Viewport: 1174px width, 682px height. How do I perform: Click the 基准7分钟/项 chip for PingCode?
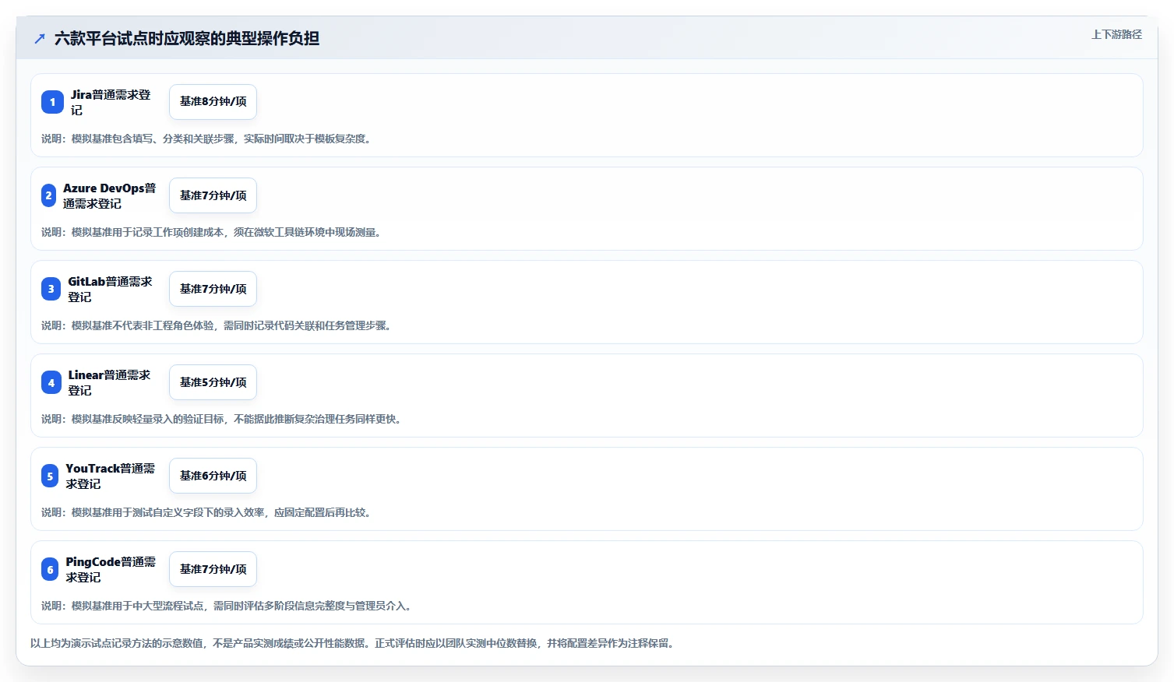click(213, 569)
